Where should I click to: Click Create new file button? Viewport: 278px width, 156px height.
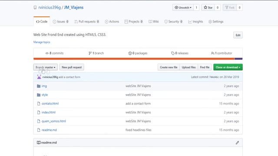(x=169, y=67)
